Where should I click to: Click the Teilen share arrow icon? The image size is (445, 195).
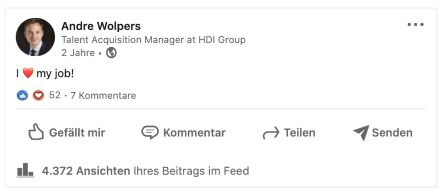tap(271, 133)
